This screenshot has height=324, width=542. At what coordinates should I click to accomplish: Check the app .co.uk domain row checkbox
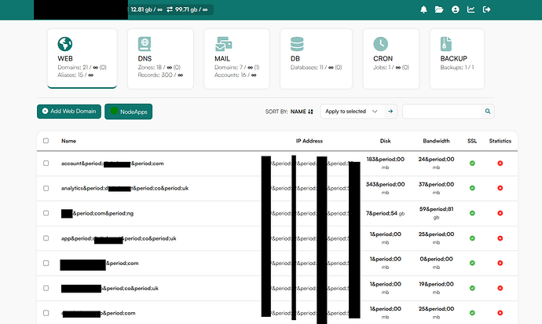coord(46,238)
